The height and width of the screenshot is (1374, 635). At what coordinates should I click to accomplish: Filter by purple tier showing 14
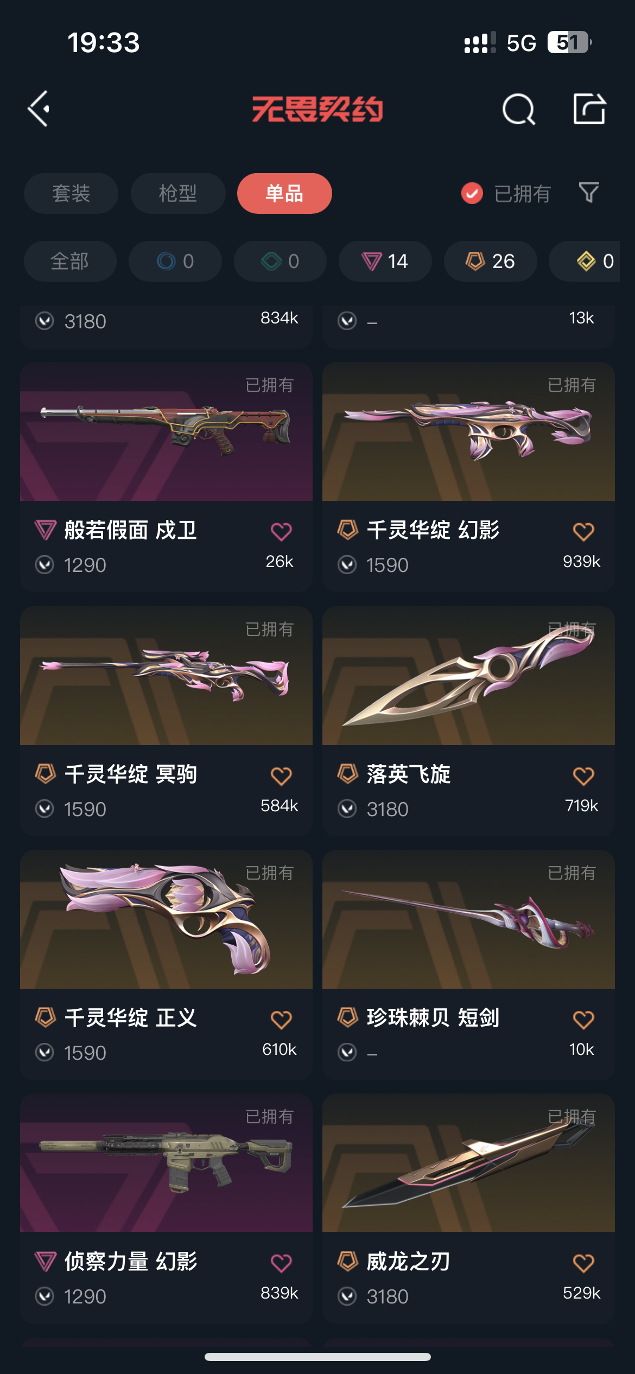(x=385, y=261)
